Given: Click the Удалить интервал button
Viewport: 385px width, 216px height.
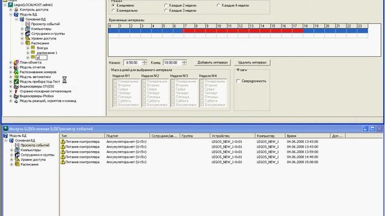Looking at the screenshot, I should (x=252, y=62).
